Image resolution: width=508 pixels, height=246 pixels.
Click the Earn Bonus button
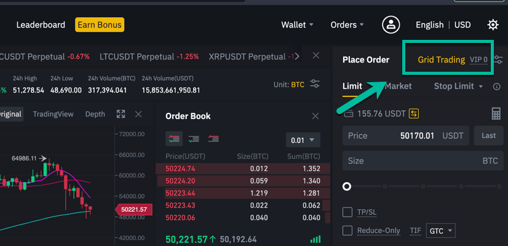[100, 25]
